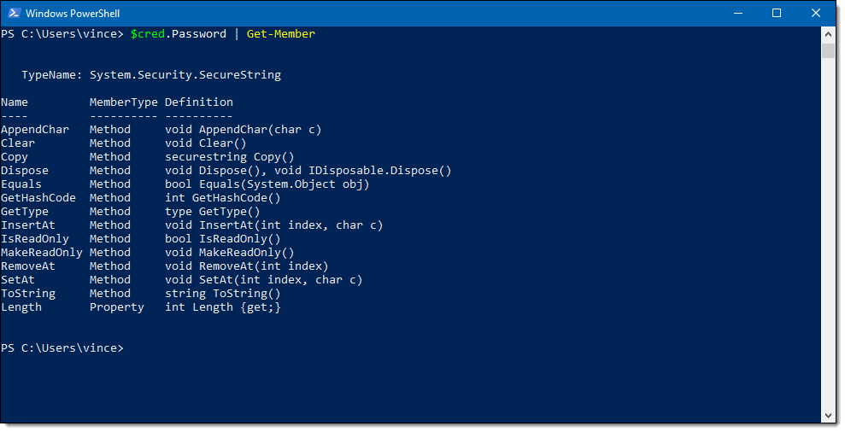Click the Get-Member command text
The image size is (845, 432).
(281, 34)
